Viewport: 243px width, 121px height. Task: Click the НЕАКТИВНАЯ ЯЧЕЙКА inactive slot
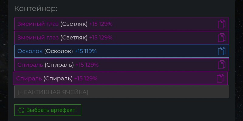coord(122,92)
